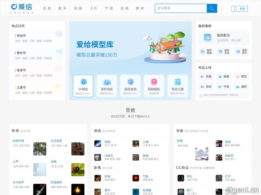Open the 人声 sound category link
This screenshot has width=261, height=195.
[x=15, y=161]
